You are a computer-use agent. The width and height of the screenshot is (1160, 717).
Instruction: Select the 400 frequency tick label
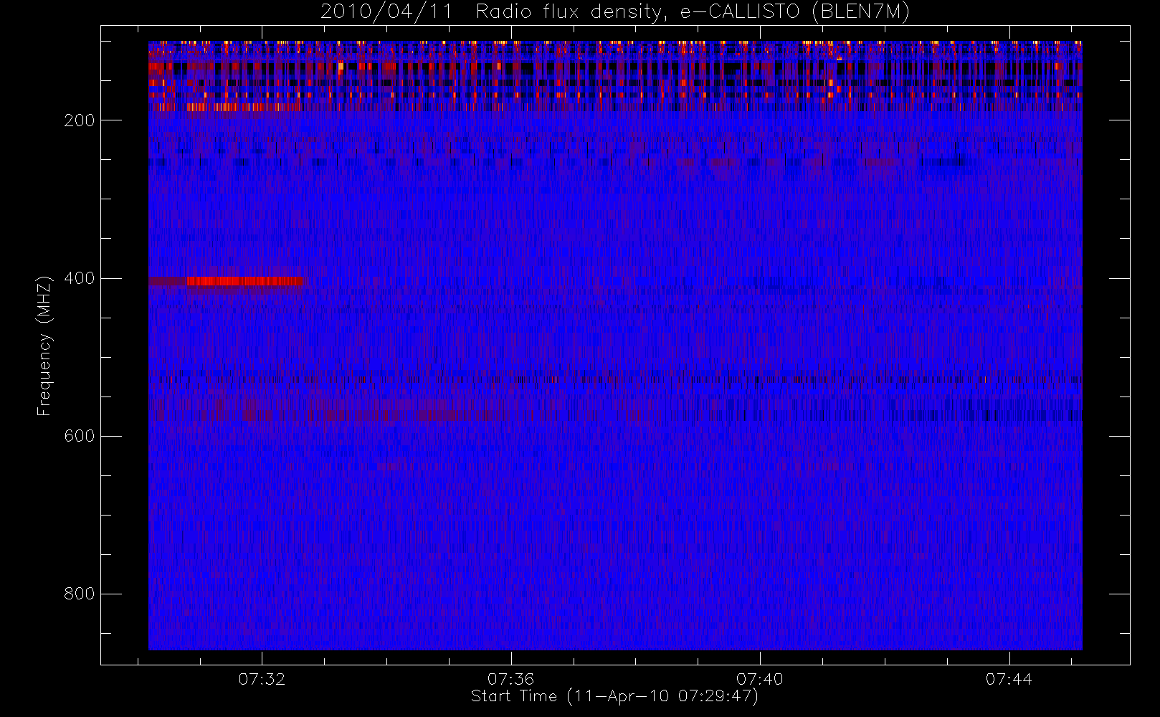(x=80, y=278)
